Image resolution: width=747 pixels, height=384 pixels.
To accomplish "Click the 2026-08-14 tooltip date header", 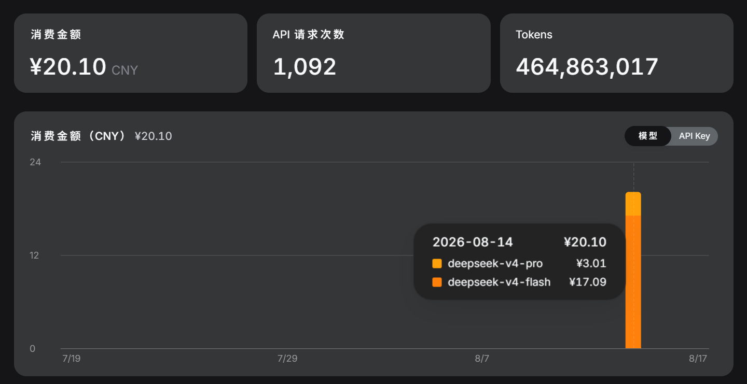I will (x=473, y=242).
